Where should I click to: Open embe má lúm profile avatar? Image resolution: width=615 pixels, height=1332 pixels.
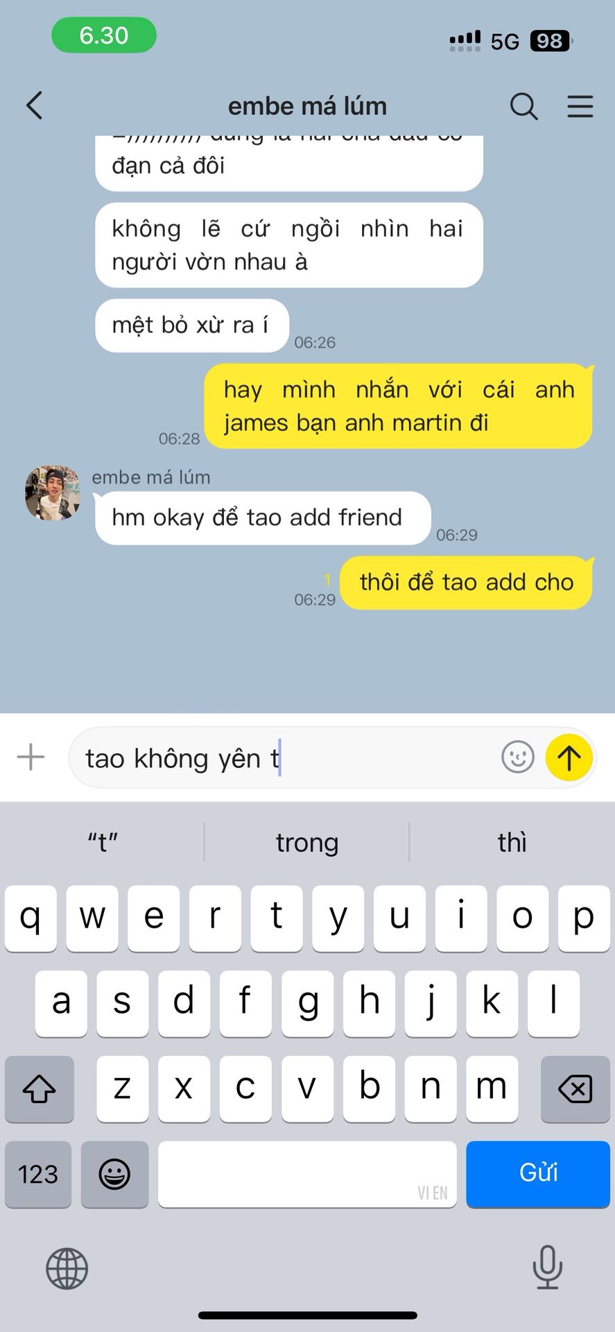(x=53, y=493)
